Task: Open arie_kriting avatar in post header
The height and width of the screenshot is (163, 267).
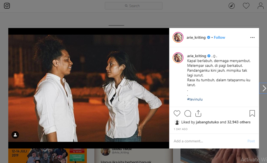Action: pyautogui.click(x=178, y=37)
